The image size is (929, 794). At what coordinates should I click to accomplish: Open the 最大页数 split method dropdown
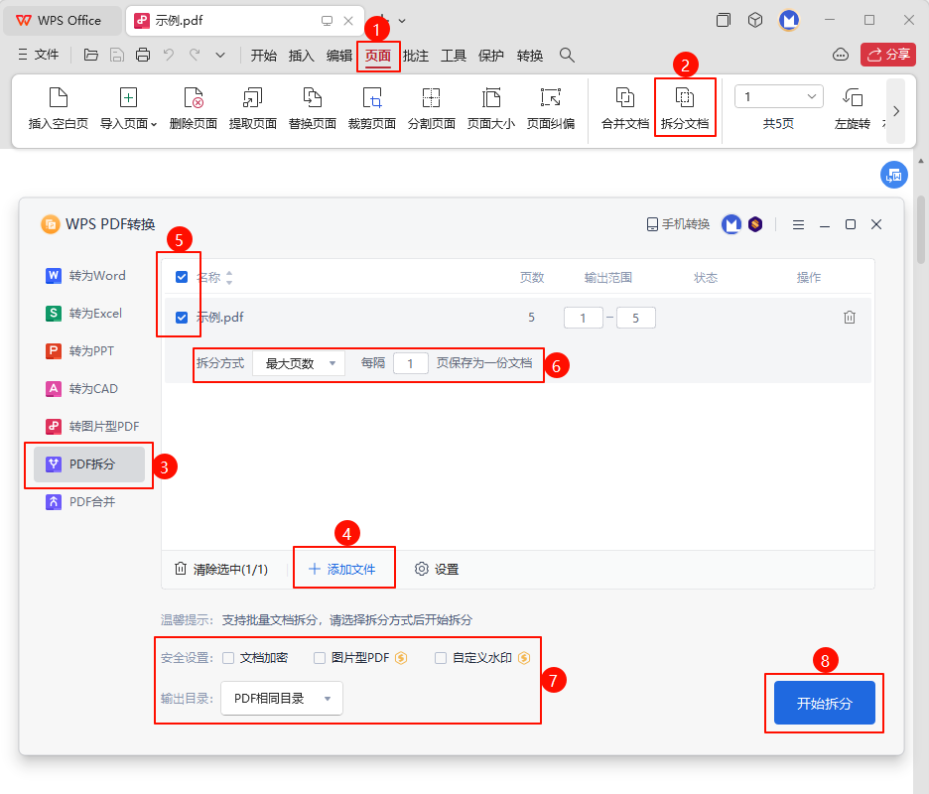point(299,363)
